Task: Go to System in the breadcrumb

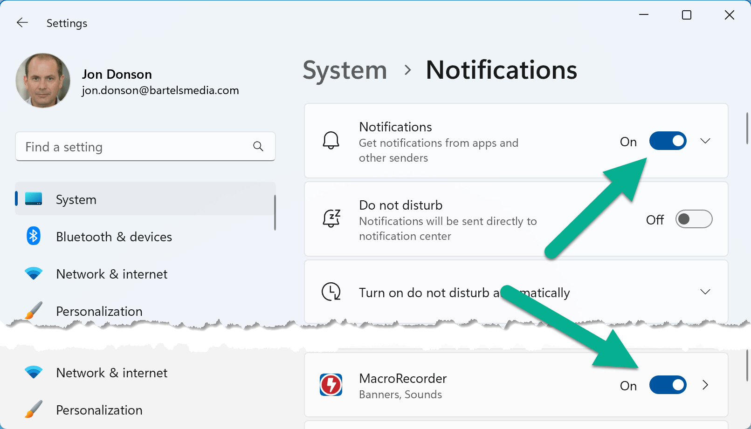Action: click(345, 70)
